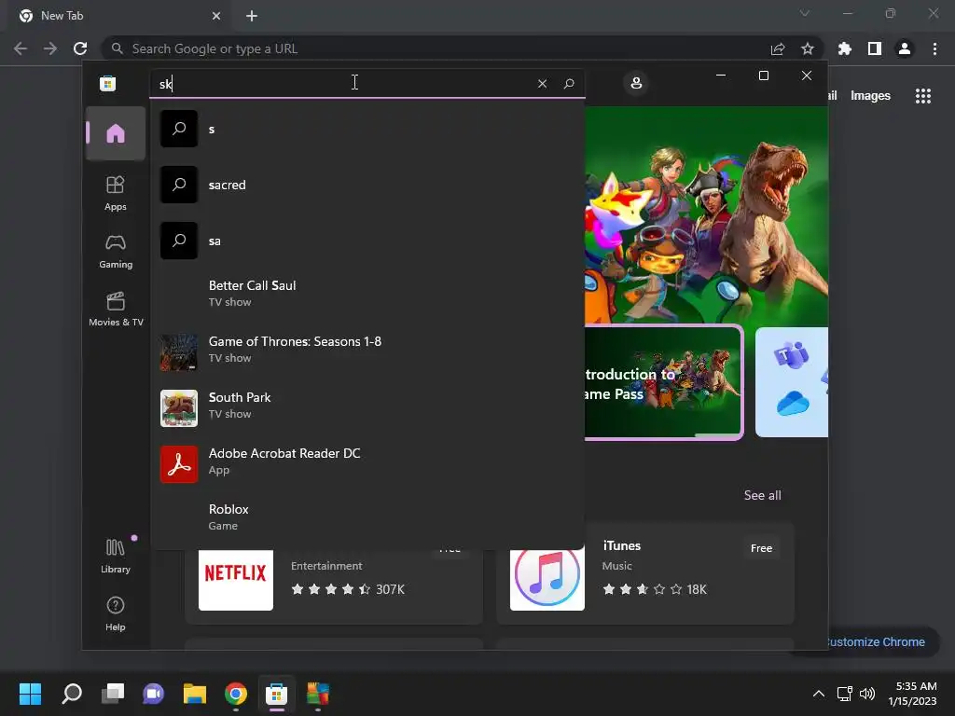Click the Adobe Acrobat icon in suggestions
Viewport: 955px width, 716px height.
(x=178, y=464)
